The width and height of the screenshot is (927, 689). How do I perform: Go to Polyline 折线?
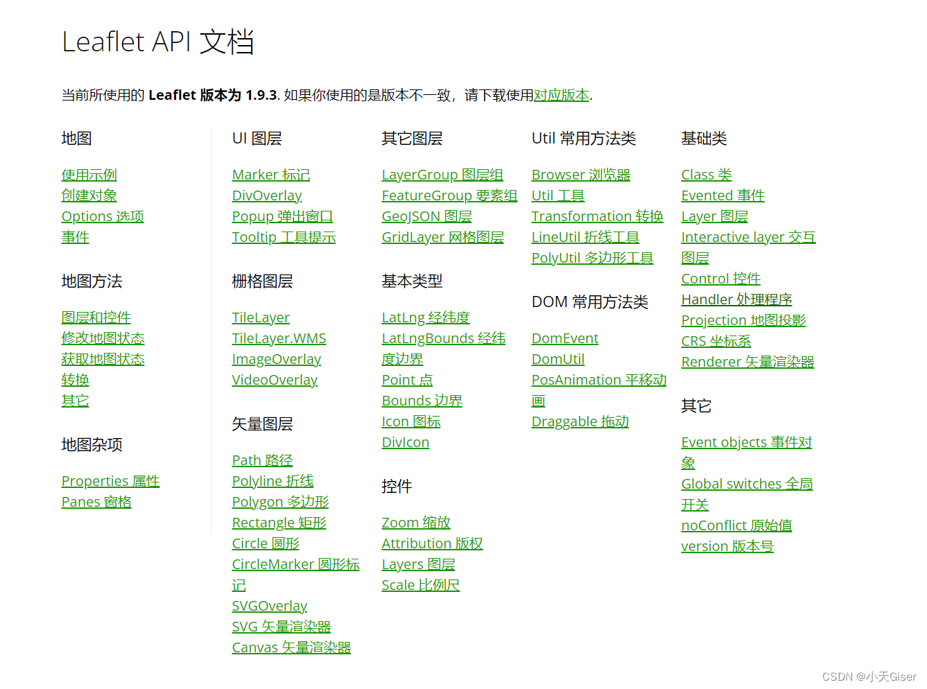point(272,481)
